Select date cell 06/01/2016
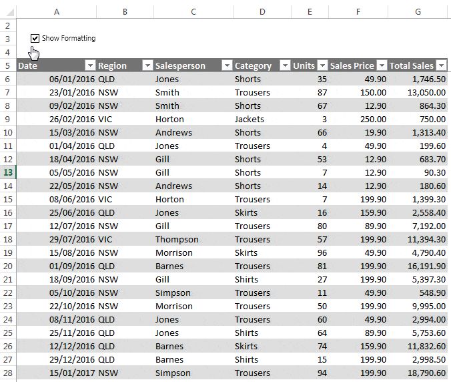This screenshot has height=382, width=451. pyautogui.click(x=56, y=79)
